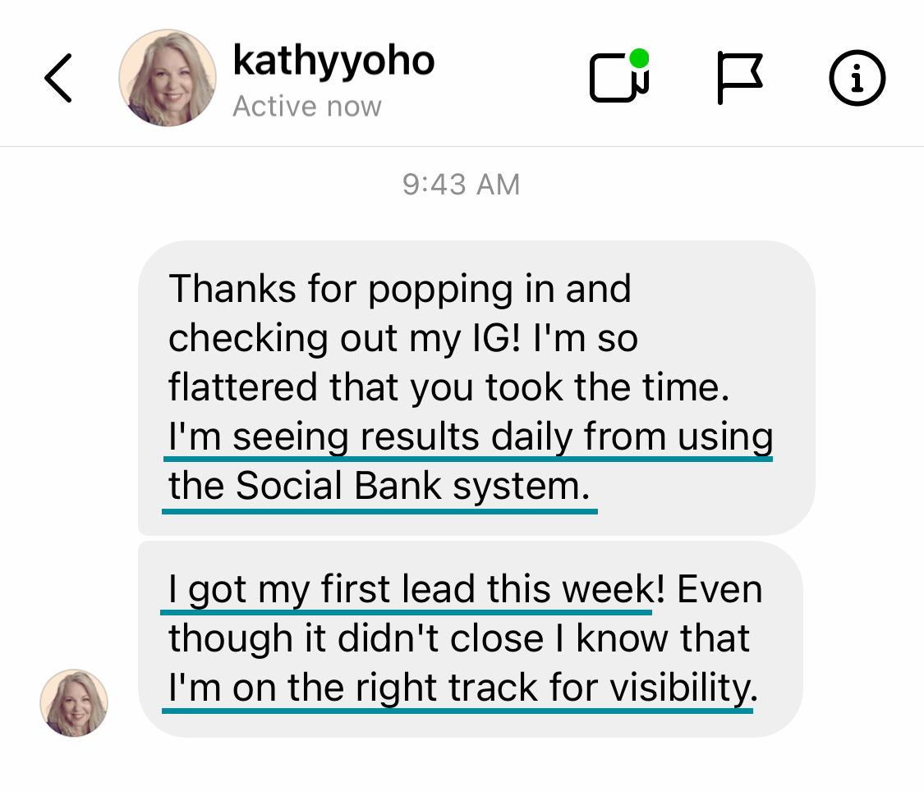This screenshot has width=924, height=791.
Task: Click the 9:43 AM timestamp
Action: pyautogui.click(x=461, y=185)
